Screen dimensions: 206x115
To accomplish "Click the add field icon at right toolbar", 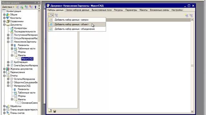I will click(x=187, y=16).
